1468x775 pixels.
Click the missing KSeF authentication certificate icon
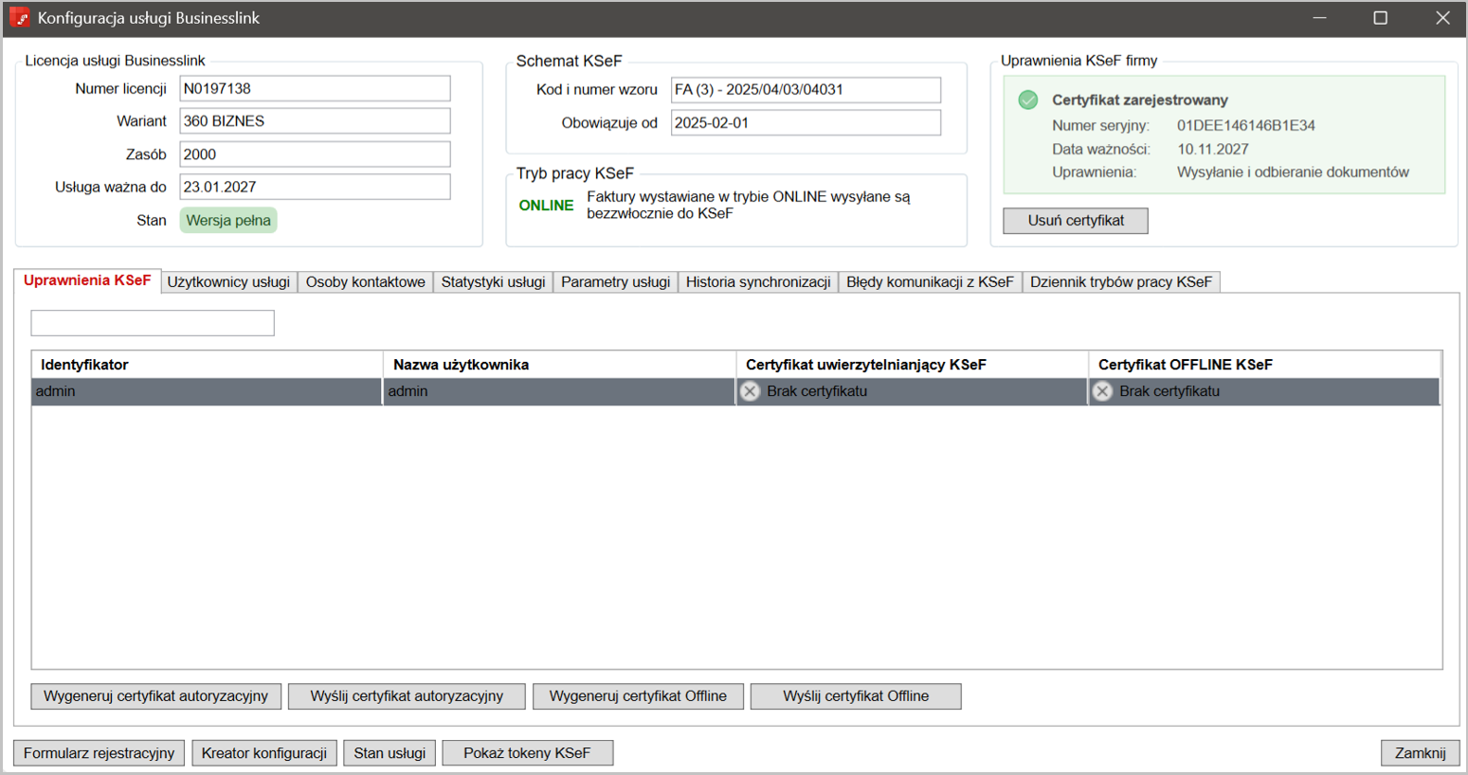pos(750,391)
